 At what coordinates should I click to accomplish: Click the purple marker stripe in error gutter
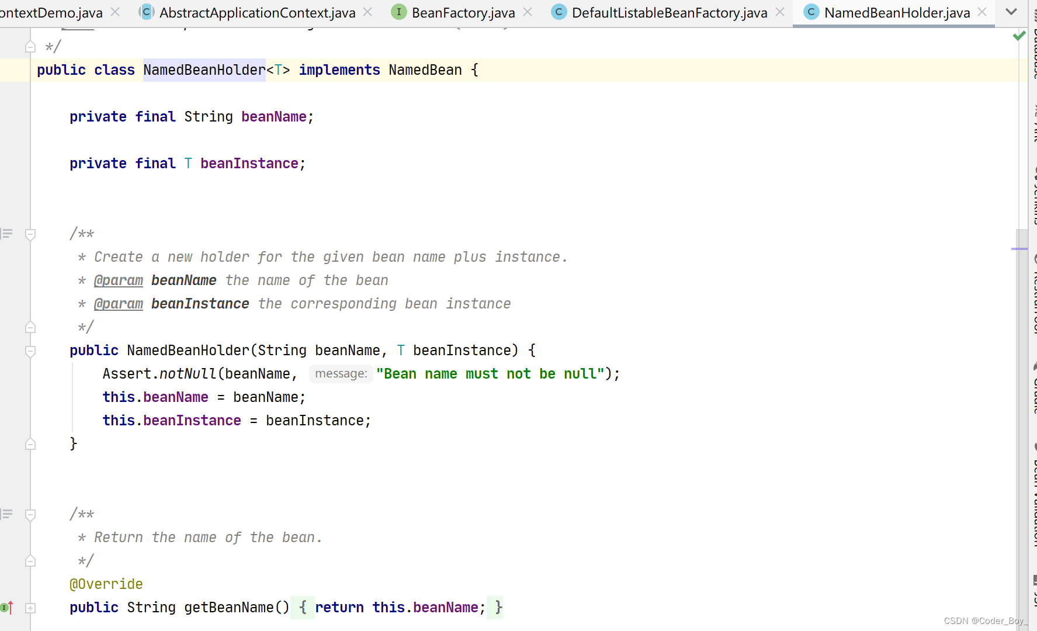(x=1019, y=249)
